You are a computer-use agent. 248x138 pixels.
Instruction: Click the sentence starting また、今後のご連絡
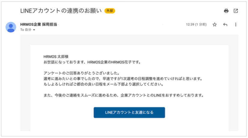coord(123,95)
